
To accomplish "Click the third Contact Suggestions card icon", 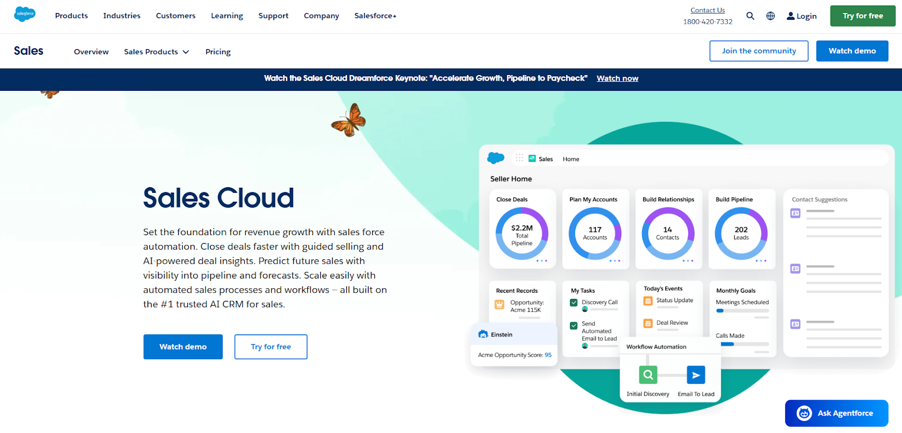I will [795, 324].
